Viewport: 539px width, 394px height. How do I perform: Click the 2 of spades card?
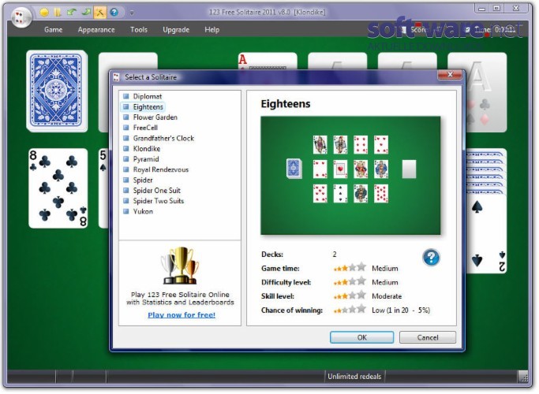pos(485,235)
